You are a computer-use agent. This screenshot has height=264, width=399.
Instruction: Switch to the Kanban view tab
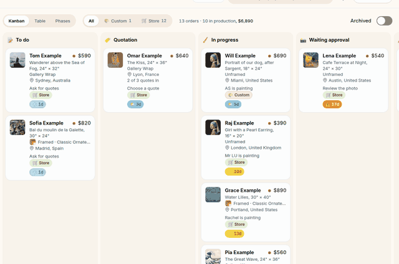click(x=16, y=21)
